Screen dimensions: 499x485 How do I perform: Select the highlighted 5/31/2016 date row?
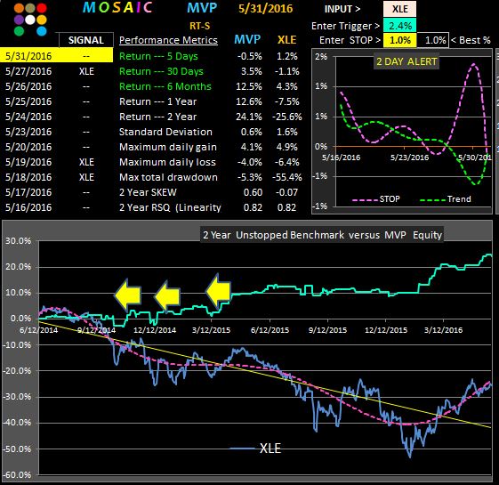click(56, 56)
